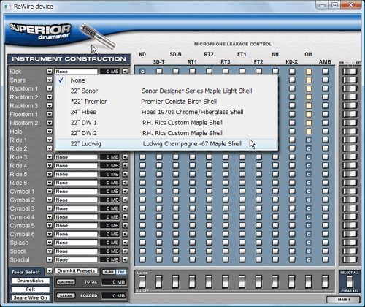Open the Floortom 2 dropdown arrow
Viewport: 365px width, 307px height.
click(50, 123)
